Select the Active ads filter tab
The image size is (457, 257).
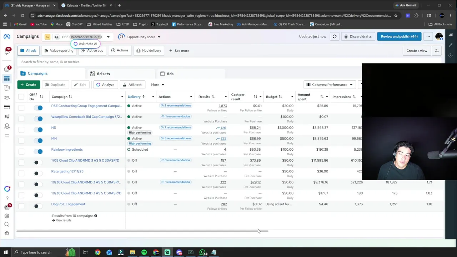92,51
